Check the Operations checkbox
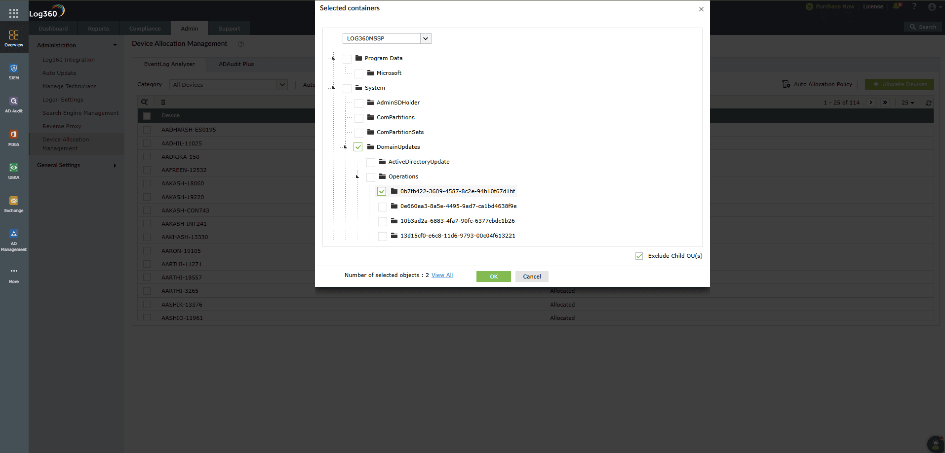 coord(371,177)
